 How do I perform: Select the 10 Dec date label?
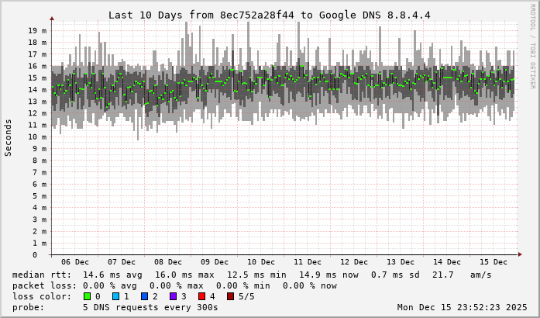click(261, 262)
